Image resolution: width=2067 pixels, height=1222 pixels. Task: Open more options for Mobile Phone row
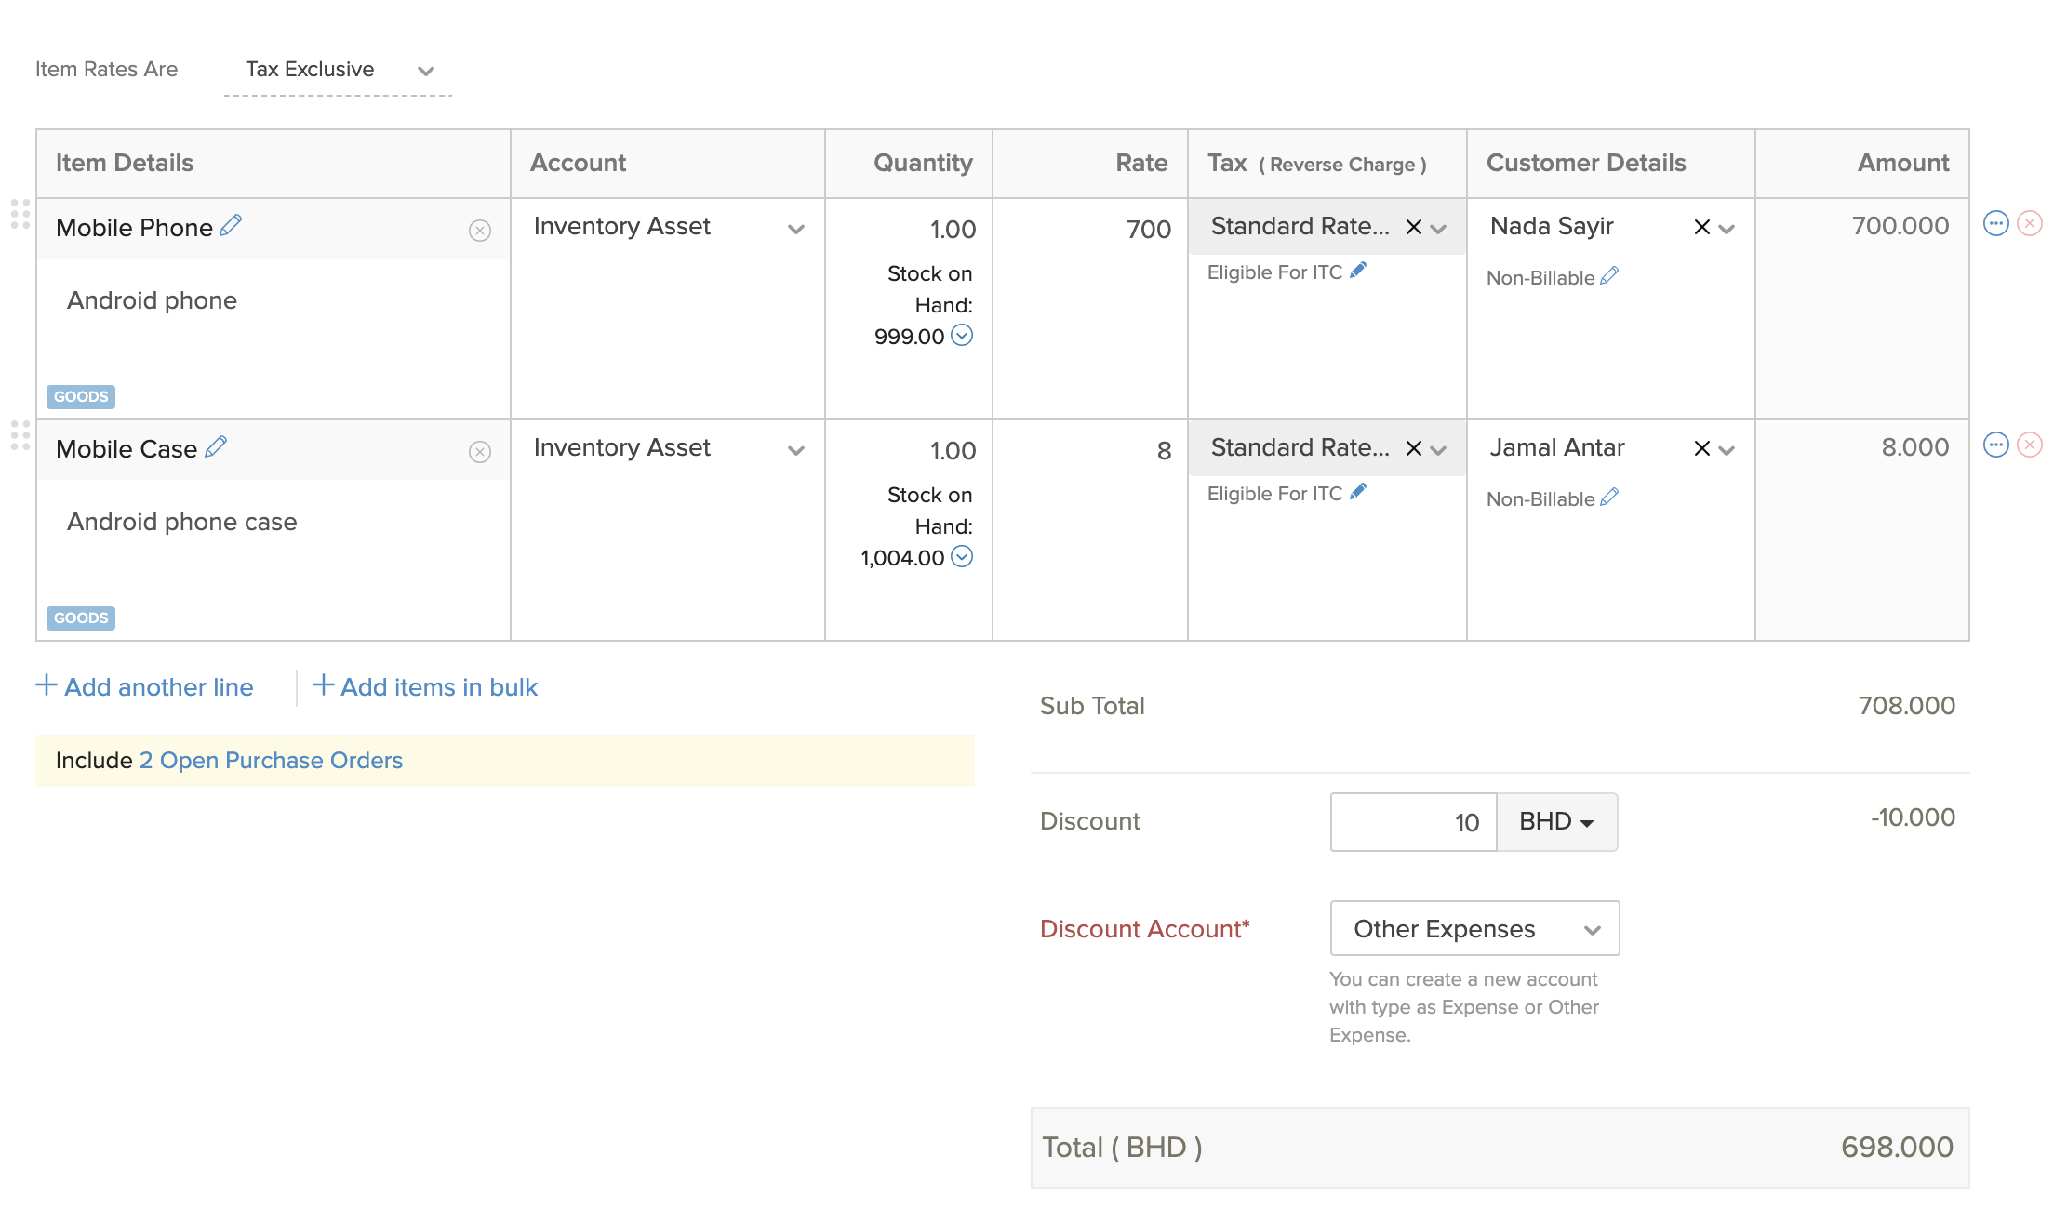(x=1995, y=224)
